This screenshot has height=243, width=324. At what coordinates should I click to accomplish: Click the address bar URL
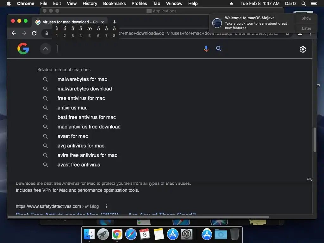(199, 33)
